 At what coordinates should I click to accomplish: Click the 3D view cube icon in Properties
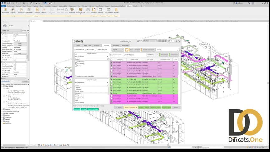coord(5,26)
